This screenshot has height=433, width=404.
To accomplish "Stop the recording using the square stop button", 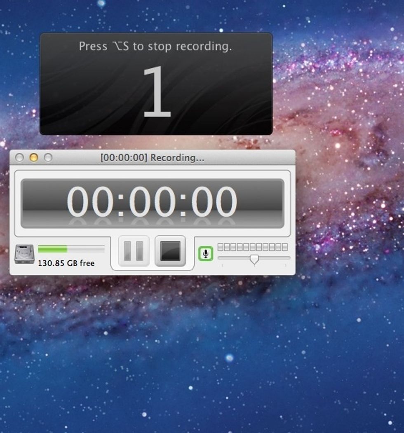I will [170, 251].
